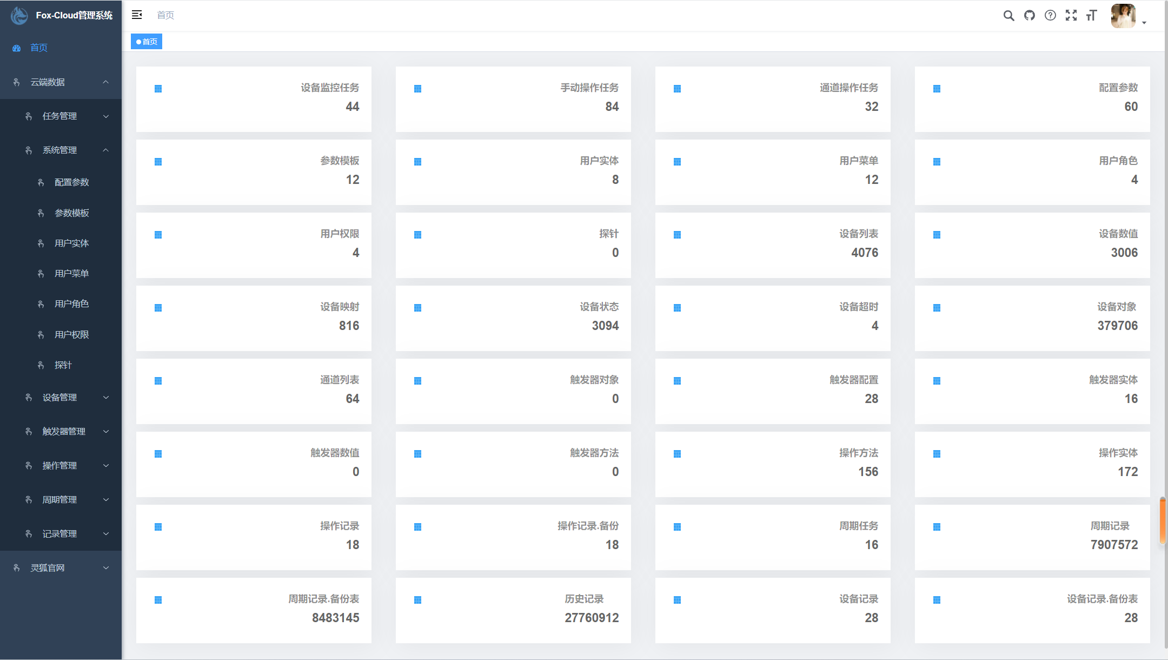Click the Fox-Cloud logo icon
Viewport: 1168px width, 660px height.
pyautogui.click(x=19, y=15)
